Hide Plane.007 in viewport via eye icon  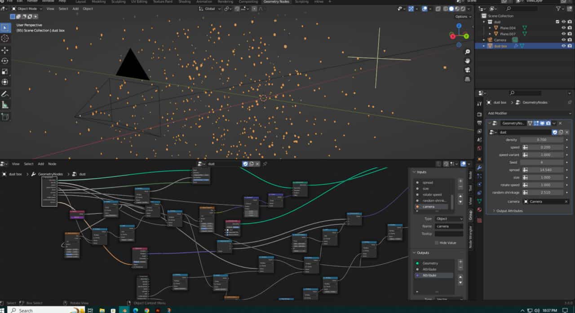563,34
